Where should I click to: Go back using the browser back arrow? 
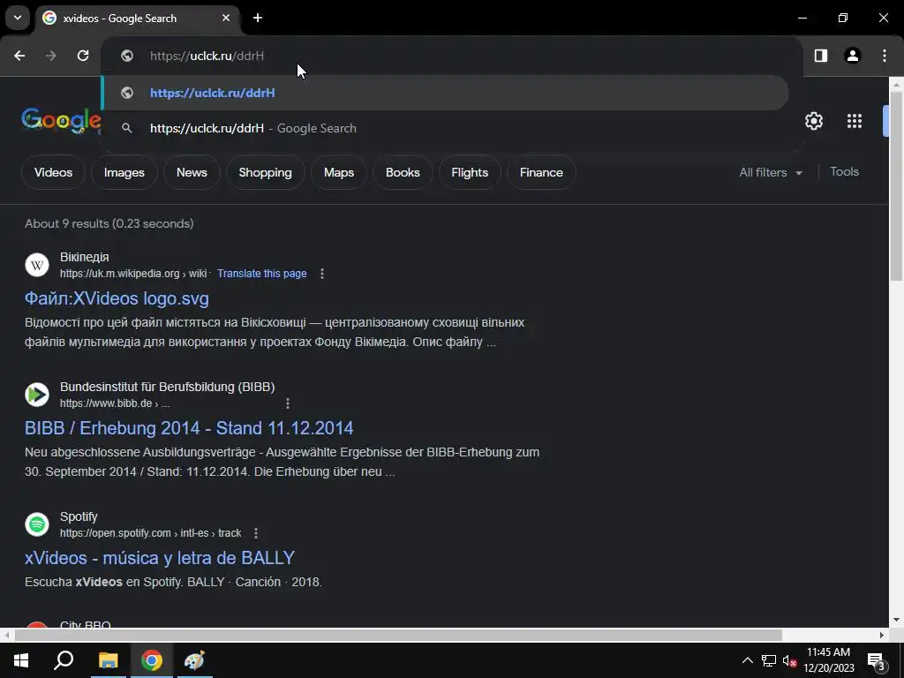(x=19, y=56)
